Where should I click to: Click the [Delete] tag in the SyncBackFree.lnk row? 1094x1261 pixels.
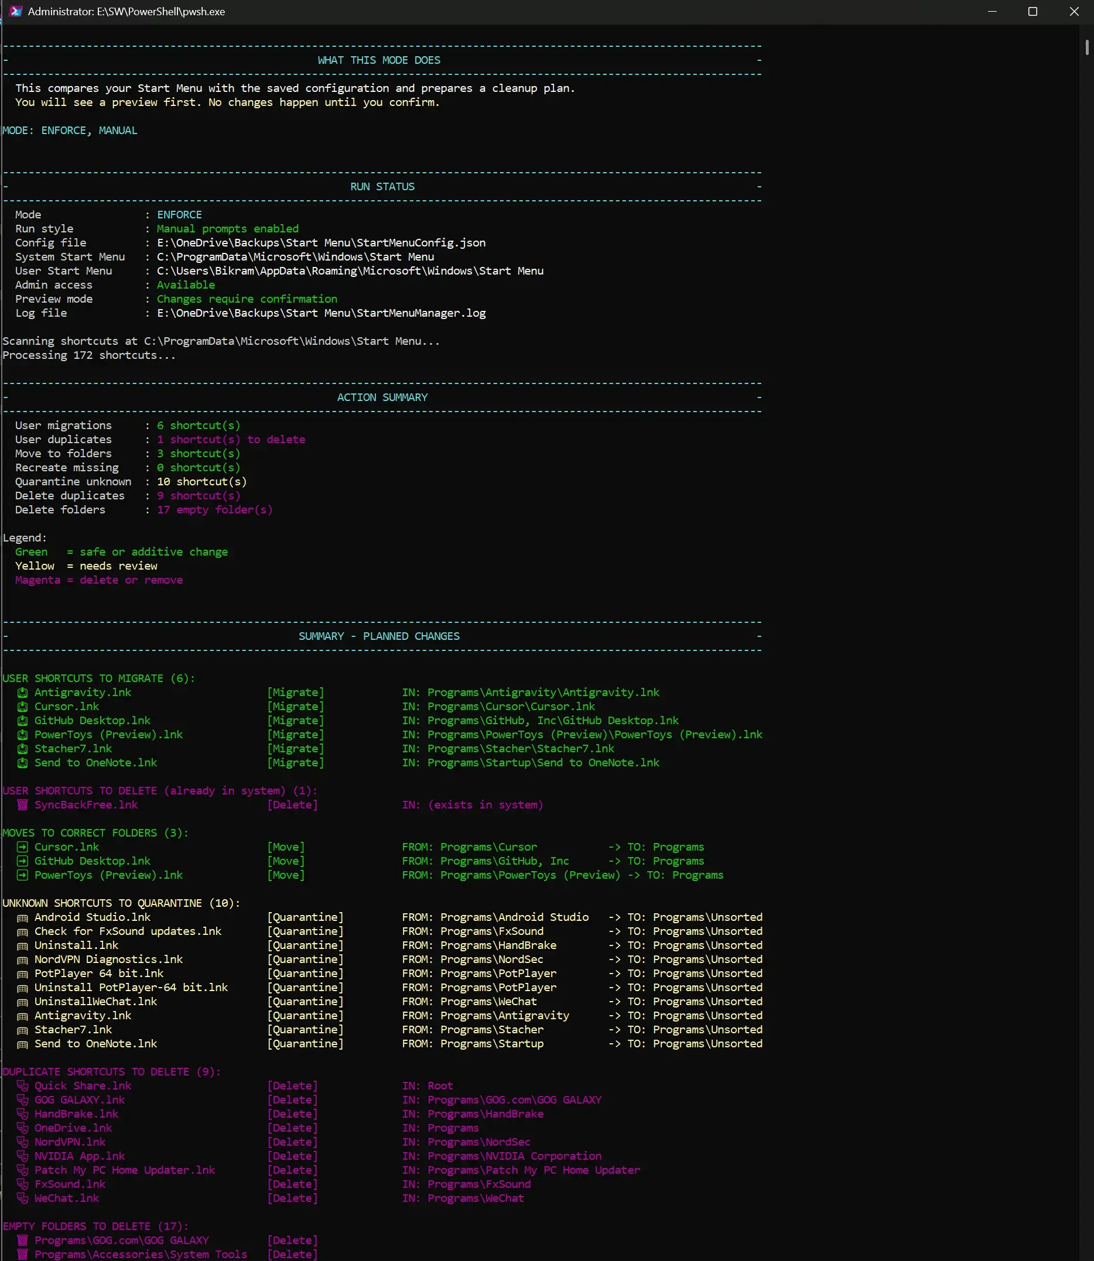(292, 804)
